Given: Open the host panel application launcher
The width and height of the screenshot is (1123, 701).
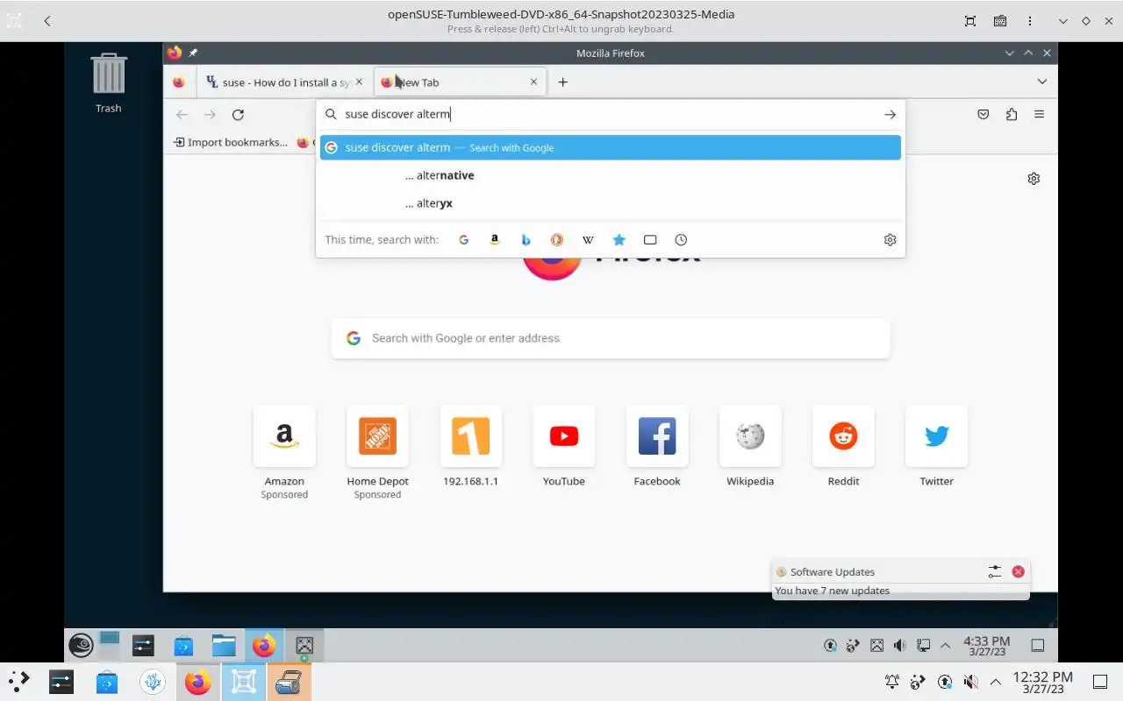Looking at the screenshot, I should (18, 682).
